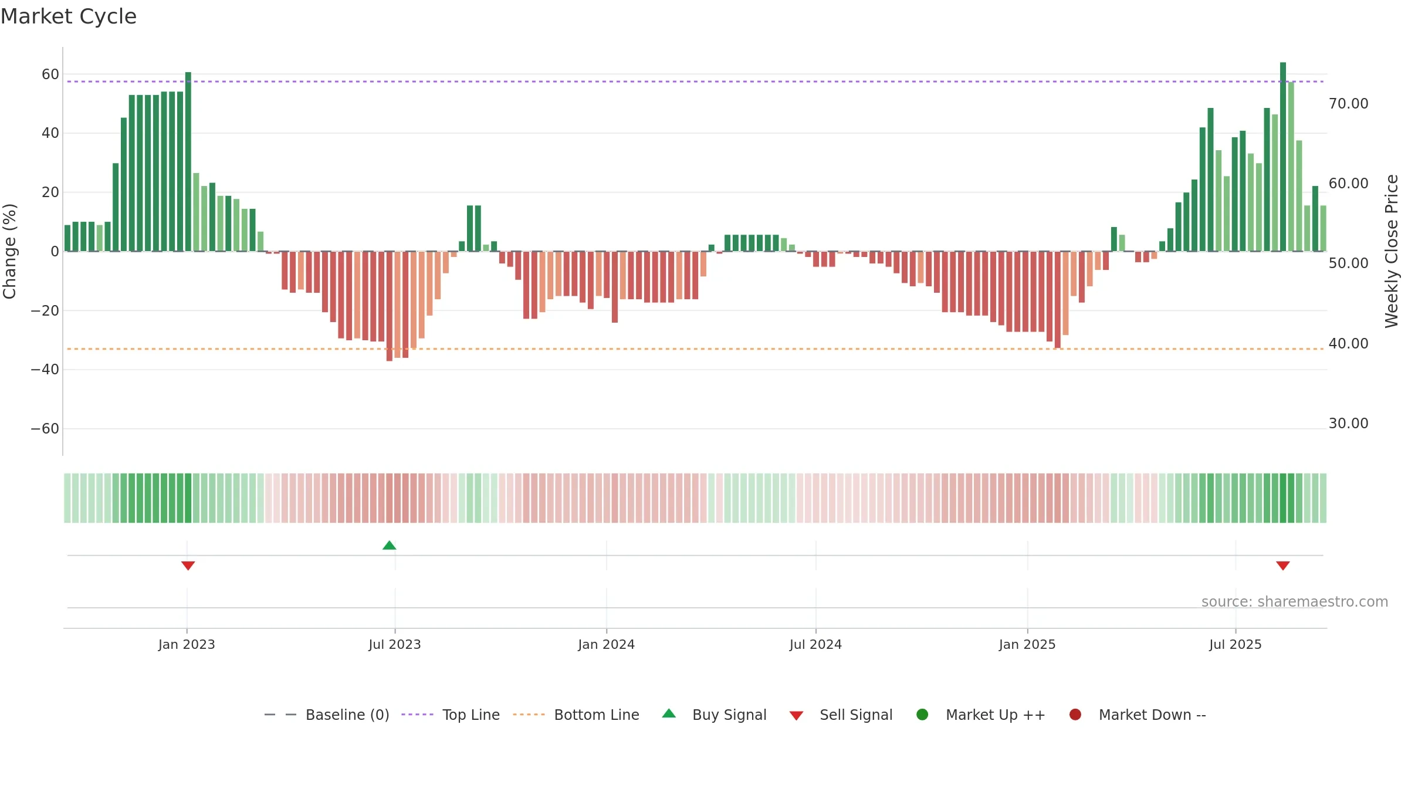Viewport: 1408px width, 792px height.
Task: Click the Market Down -- legend text
Action: [1152, 715]
